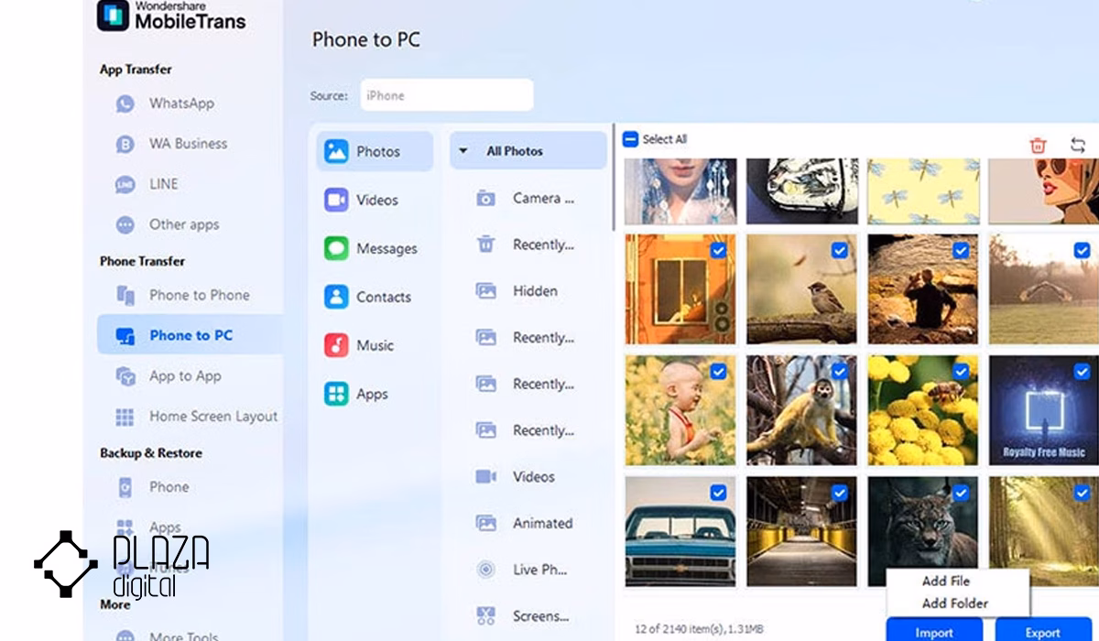Open the sunlit forest photo thumbnail

1044,531
